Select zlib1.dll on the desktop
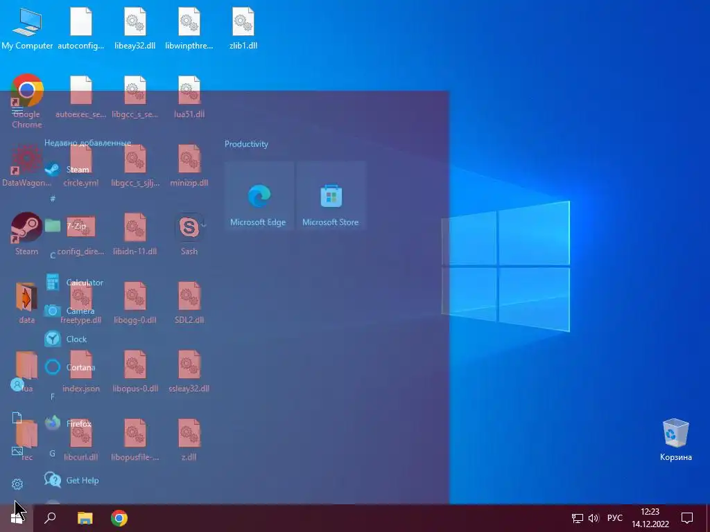Image resolution: width=710 pixels, height=532 pixels. pyautogui.click(x=243, y=28)
